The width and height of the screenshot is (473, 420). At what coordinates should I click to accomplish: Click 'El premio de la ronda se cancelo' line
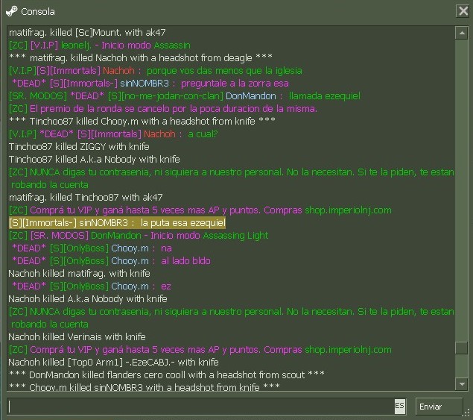[x=163, y=108]
